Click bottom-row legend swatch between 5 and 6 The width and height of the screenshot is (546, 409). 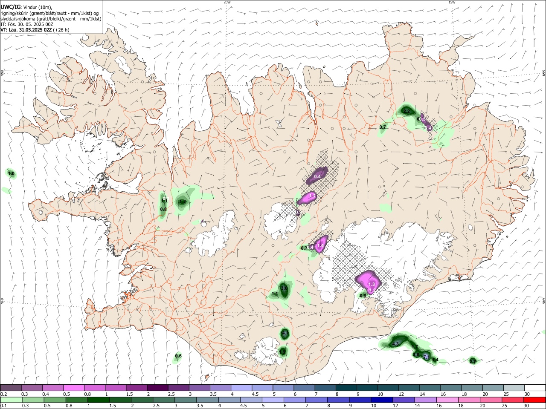(273, 400)
